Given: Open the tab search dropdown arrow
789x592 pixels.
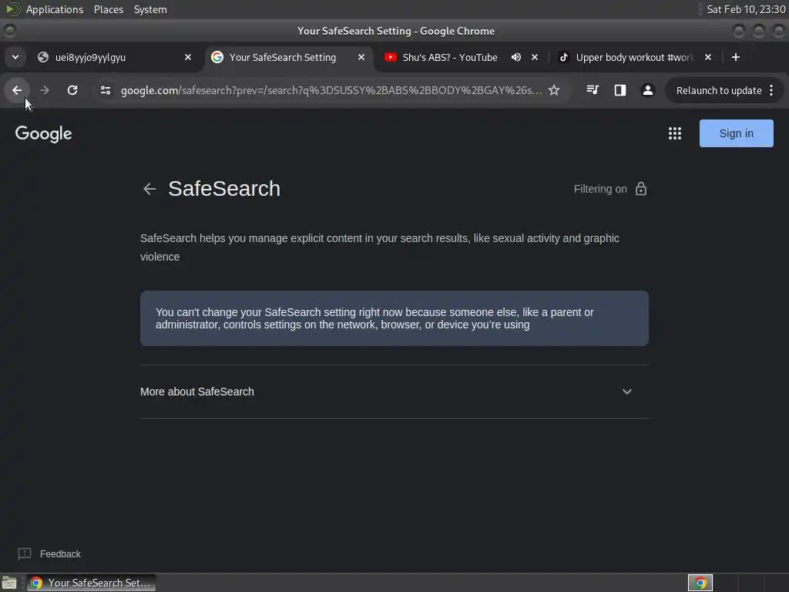Looking at the screenshot, I should coord(15,57).
